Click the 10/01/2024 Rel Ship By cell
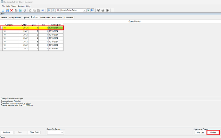 [56, 28]
